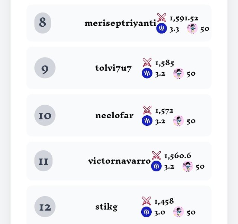Open player profile meriseptriyanti
The image size is (238, 224).
click(120, 23)
